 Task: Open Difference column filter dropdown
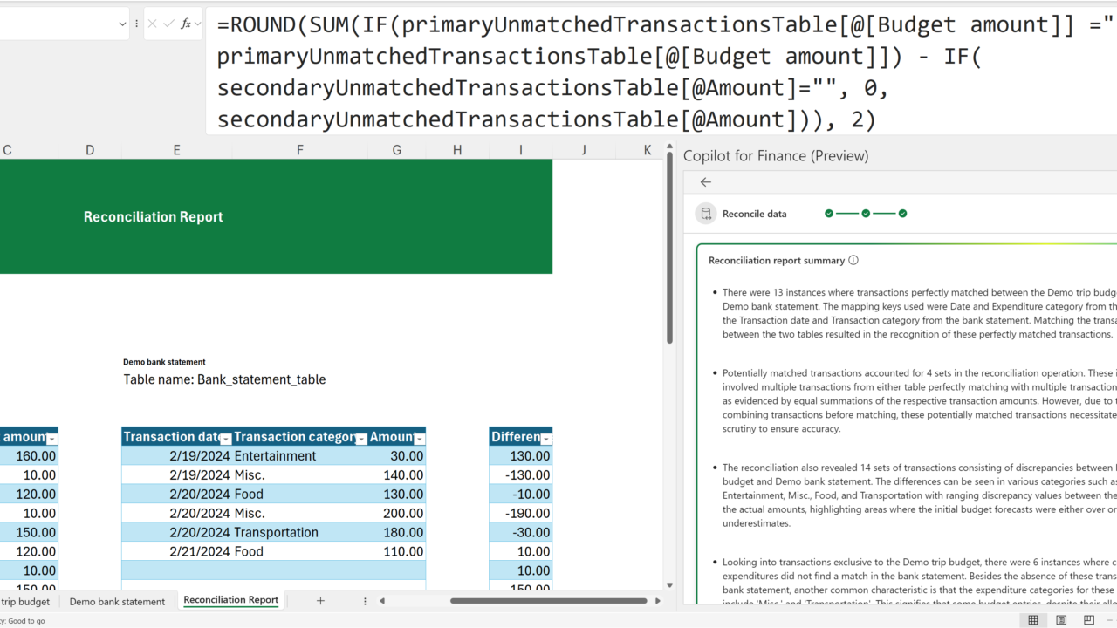click(x=546, y=438)
